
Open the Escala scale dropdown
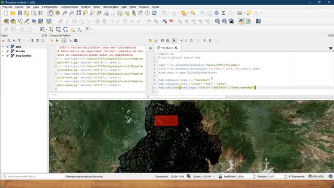coord(214,177)
